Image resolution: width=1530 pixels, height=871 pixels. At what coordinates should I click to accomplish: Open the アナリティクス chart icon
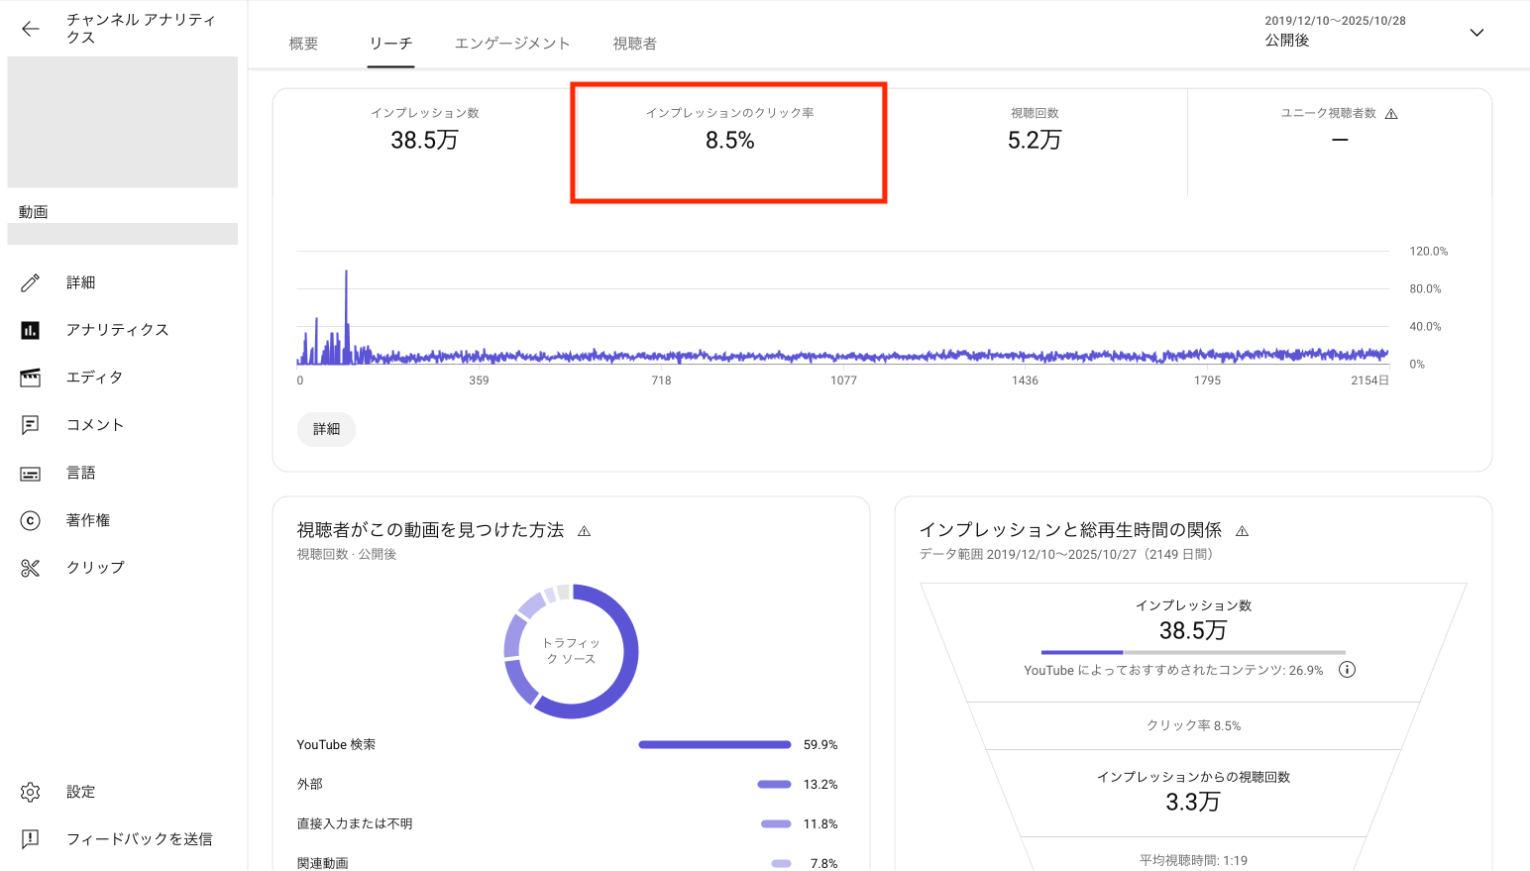pos(31,330)
